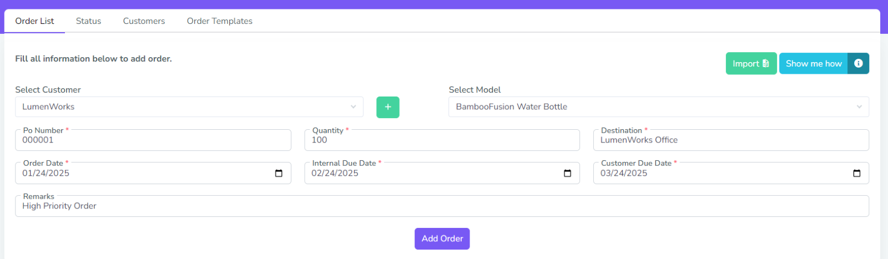
Task: Expand the Select Model dropdown
Action: (658, 107)
